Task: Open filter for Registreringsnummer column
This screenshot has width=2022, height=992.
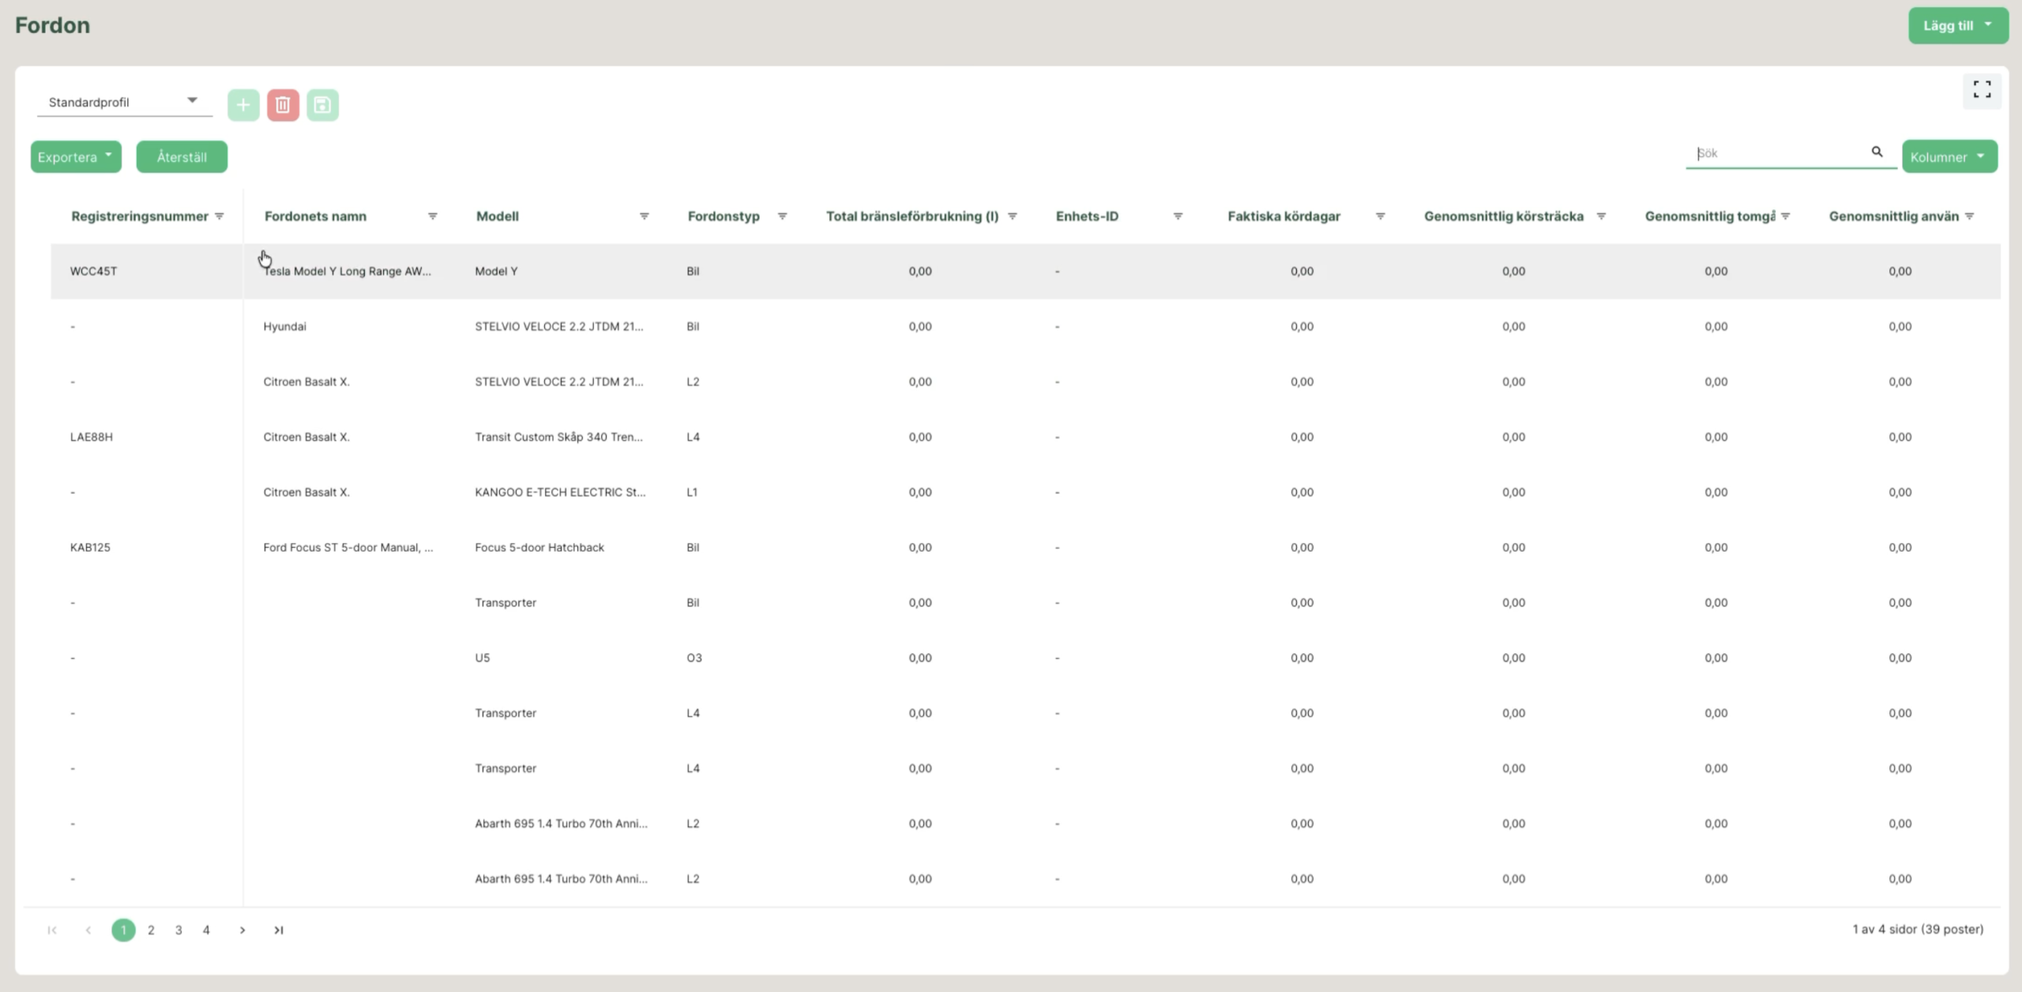Action: pos(220,216)
